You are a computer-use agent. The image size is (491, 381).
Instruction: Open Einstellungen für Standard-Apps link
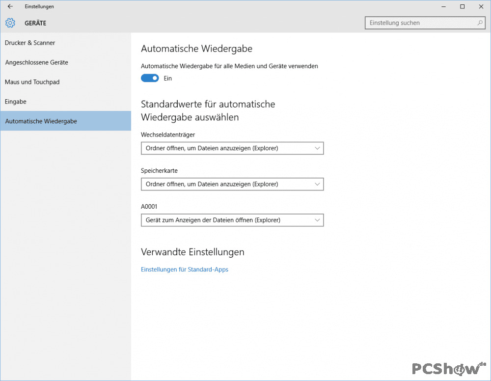point(185,270)
